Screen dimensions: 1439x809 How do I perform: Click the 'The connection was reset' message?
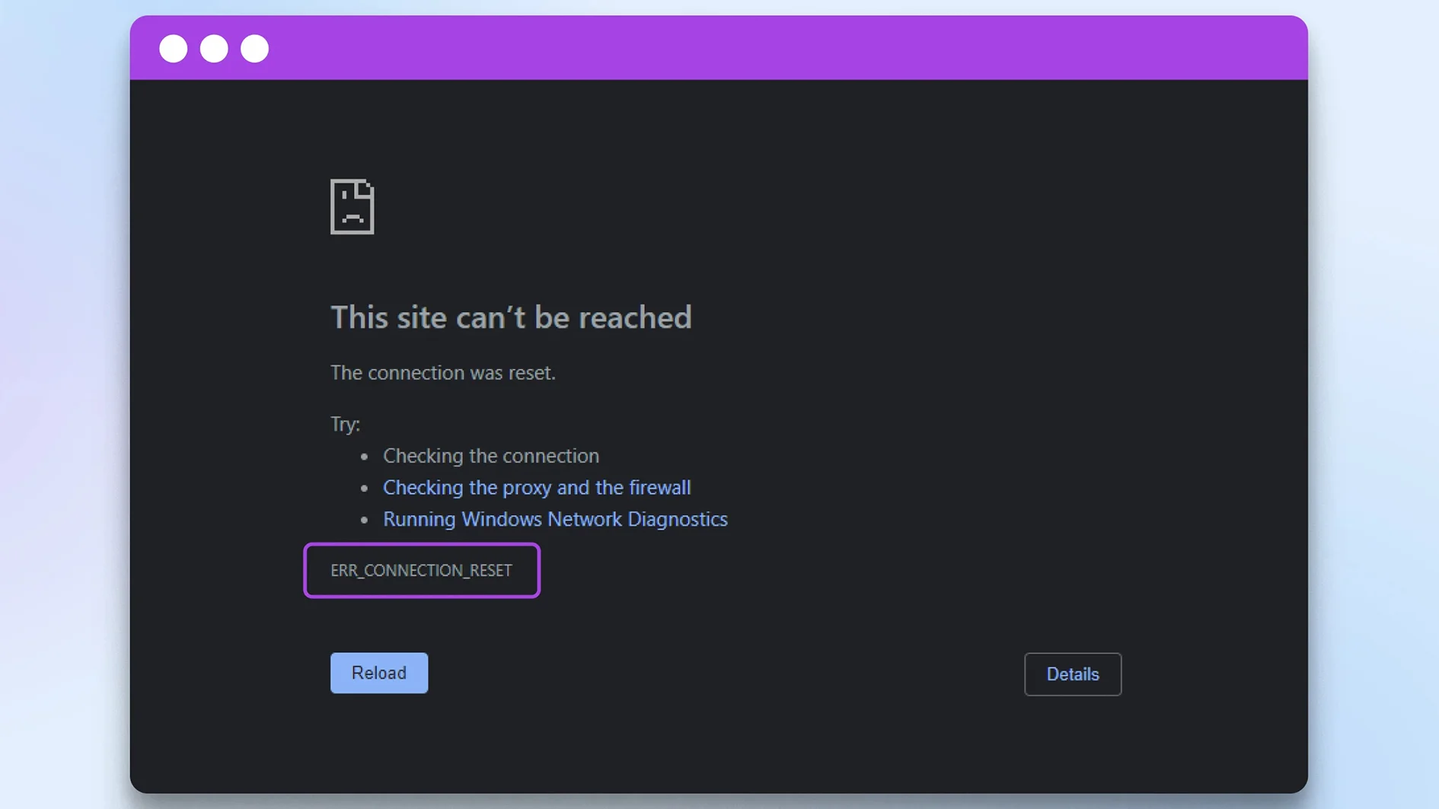(x=443, y=372)
